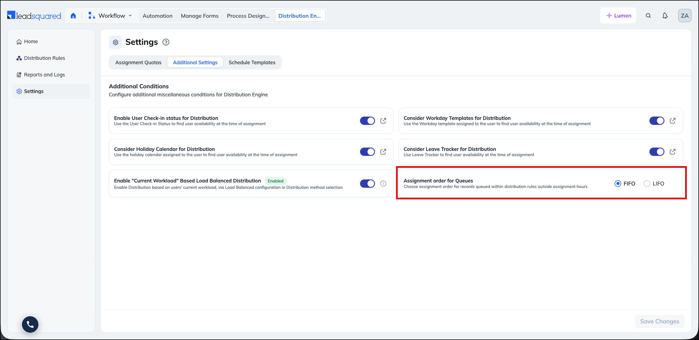Open external link for Leave Tracker
The height and width of the screenshot is (340, 699).
click(x=672, y=152)
